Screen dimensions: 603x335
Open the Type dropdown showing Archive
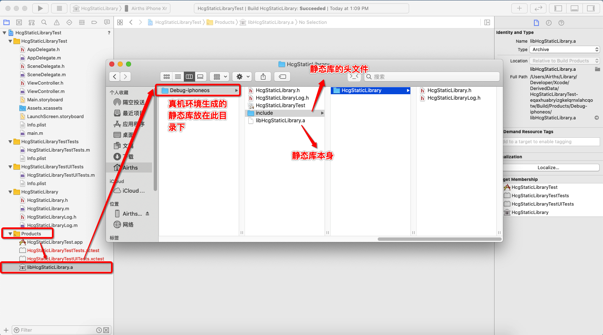tap(564, 49)
